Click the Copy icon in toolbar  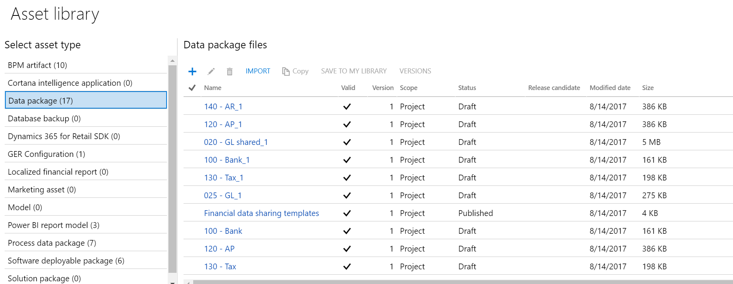(286, 71)
